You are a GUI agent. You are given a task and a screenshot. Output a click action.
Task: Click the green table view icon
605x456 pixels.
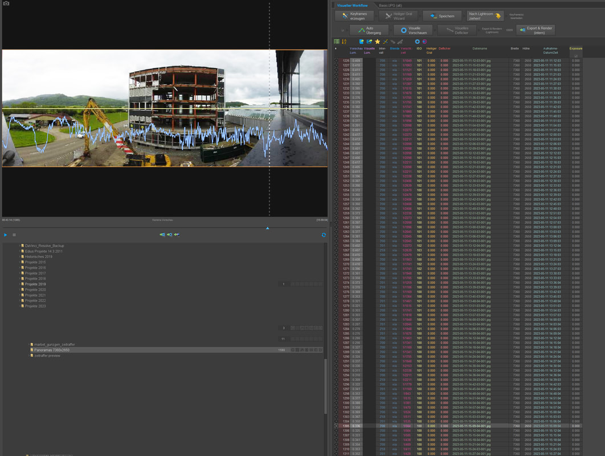coord(337,42)
